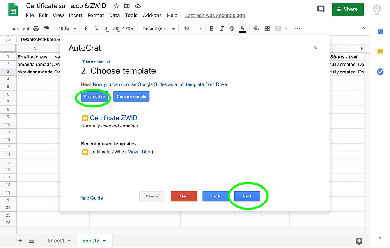Image resolution: width=390 pixels, height=248 pixels.
Task: Open Tasks in side panel
Action: point(380,72)
